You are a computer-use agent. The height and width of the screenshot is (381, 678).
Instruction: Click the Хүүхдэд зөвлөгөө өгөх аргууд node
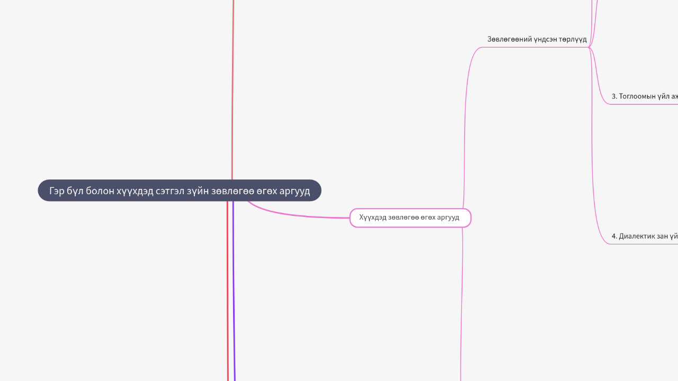pos(410,217)
